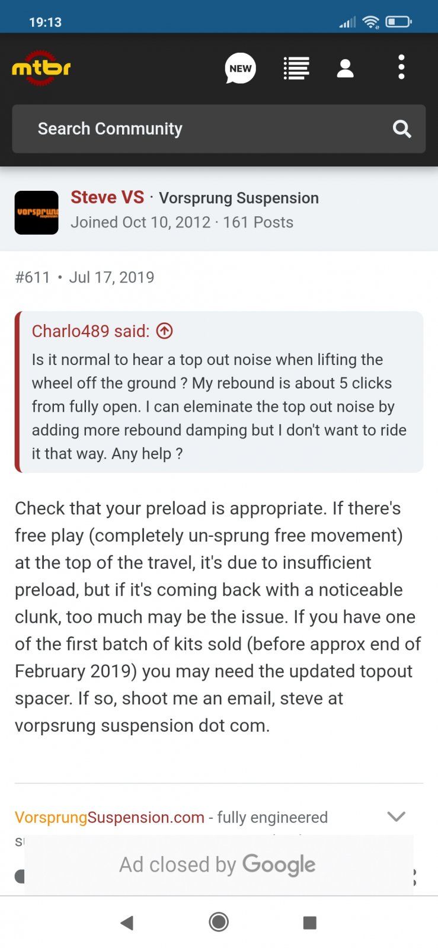
Task: Tap the Android recent apps button
Action: click(309, 923)
